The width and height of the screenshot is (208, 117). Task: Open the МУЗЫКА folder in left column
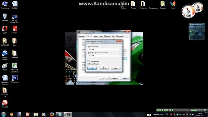point(15,54)
